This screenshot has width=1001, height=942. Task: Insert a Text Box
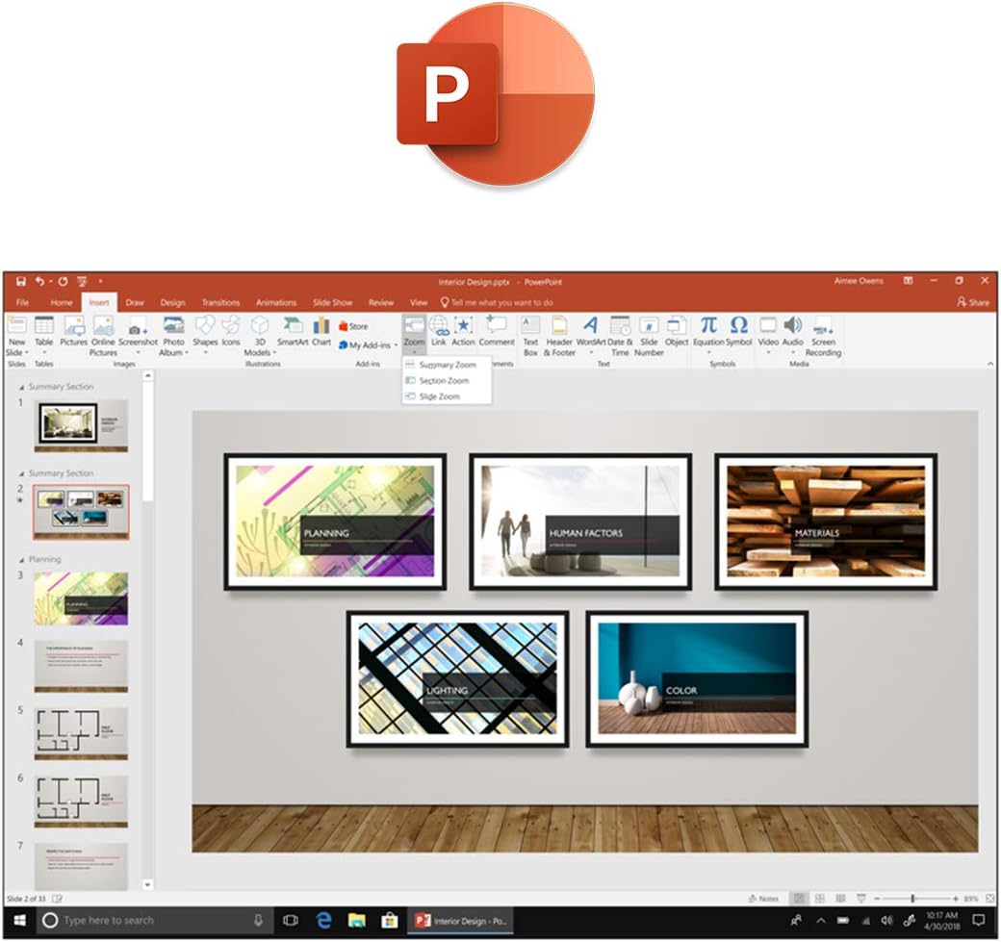[529, 337]
